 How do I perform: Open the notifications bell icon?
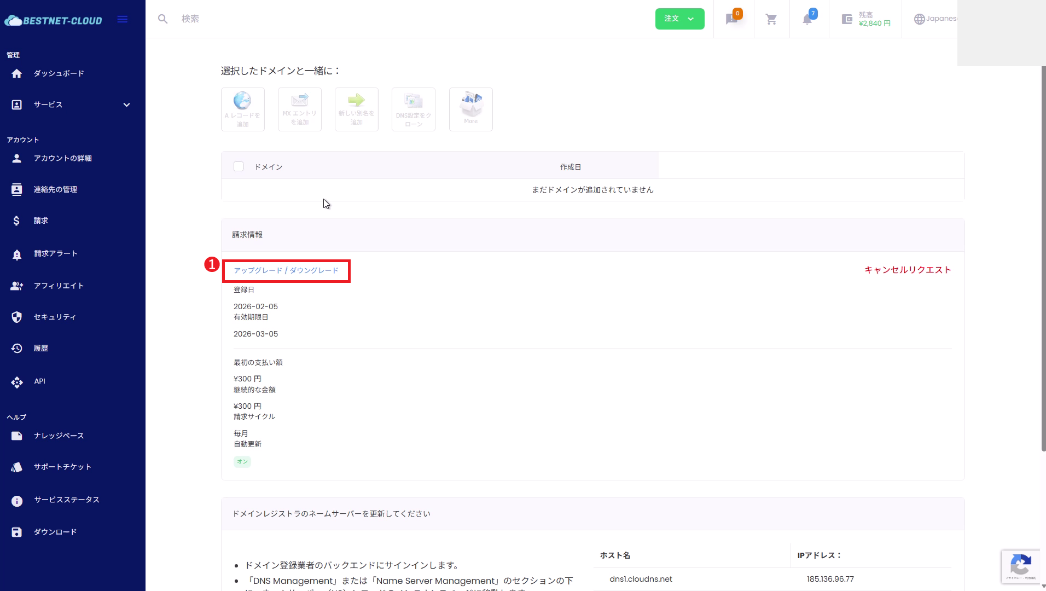807,19
